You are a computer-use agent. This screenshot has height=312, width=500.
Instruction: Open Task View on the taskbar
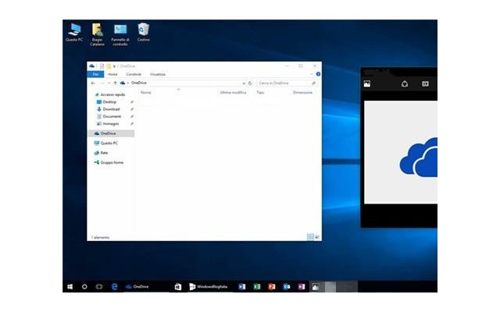point(99,287)
